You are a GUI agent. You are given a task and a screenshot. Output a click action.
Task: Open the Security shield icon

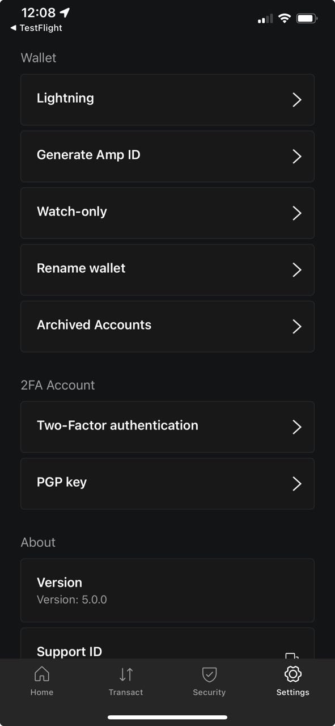click(209, 674)
